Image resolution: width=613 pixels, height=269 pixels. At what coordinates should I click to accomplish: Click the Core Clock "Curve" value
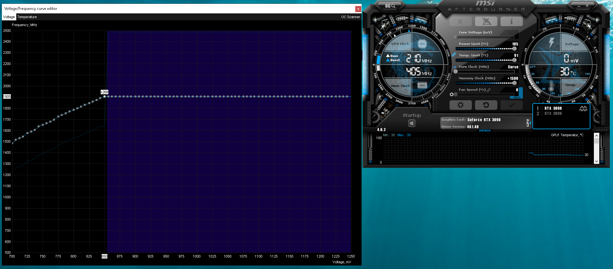click(x=513, y=67)
